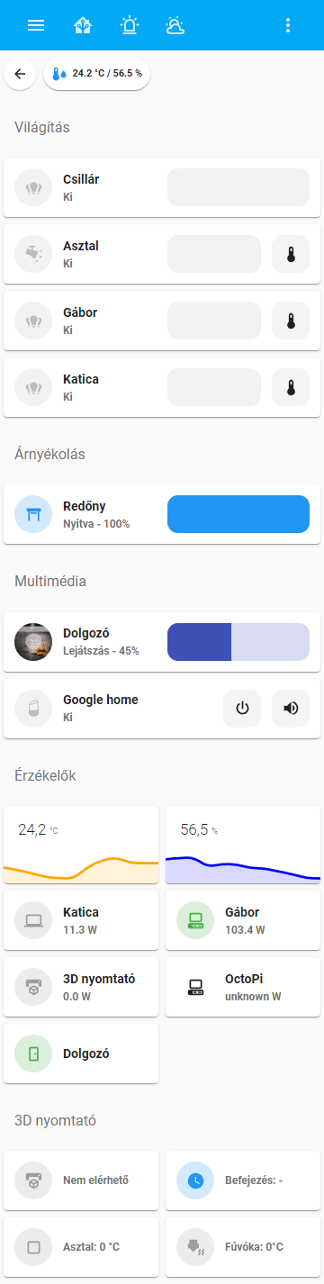
Task: Open the OctoPi power sensor tile
Action: tap(243, 987)
